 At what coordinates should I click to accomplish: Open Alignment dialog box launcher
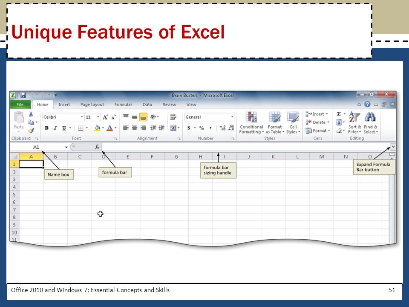coord(179,138)
